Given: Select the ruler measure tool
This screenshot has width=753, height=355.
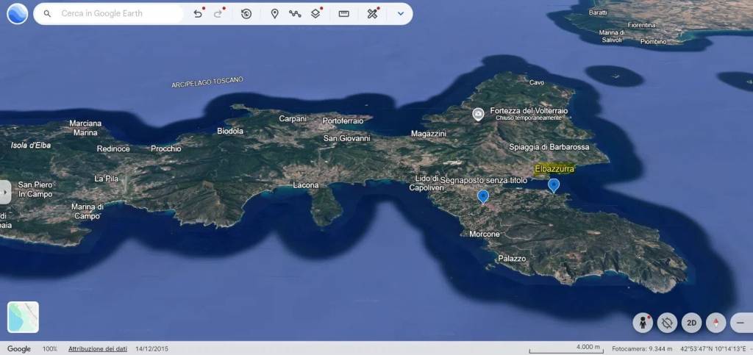Looking at the screenshot, I should pos(343,14).
